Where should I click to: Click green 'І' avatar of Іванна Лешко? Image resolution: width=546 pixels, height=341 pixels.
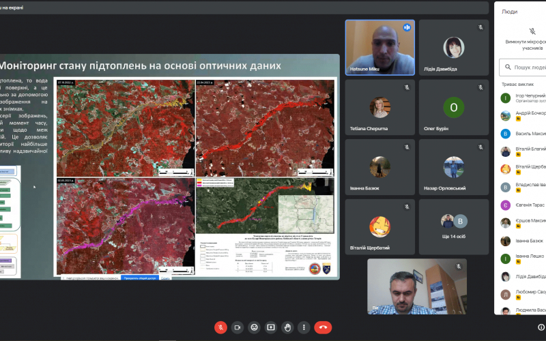point(506,258)
